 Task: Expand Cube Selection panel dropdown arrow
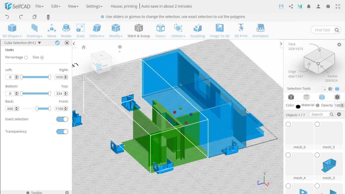pyautogui.click(x=39, y=43)
